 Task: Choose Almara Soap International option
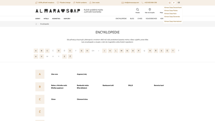click(x=173, y=21)
